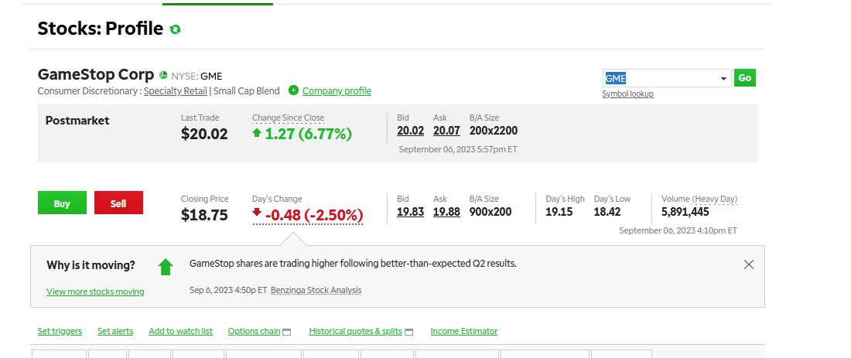Open the Benzinga Stock Analysis link
Image resolution: width=851 pixels, height=358 pixels.
[x=316, y=290]
